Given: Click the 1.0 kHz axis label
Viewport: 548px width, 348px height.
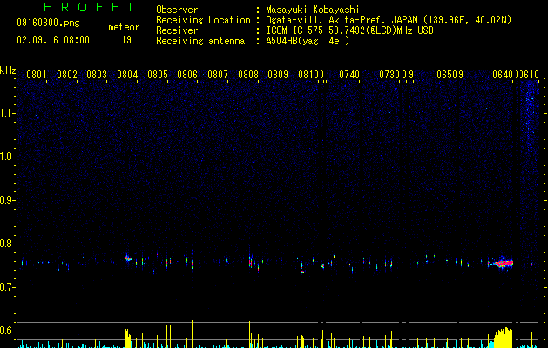Looking at the screenshot, I should [7, 157].
